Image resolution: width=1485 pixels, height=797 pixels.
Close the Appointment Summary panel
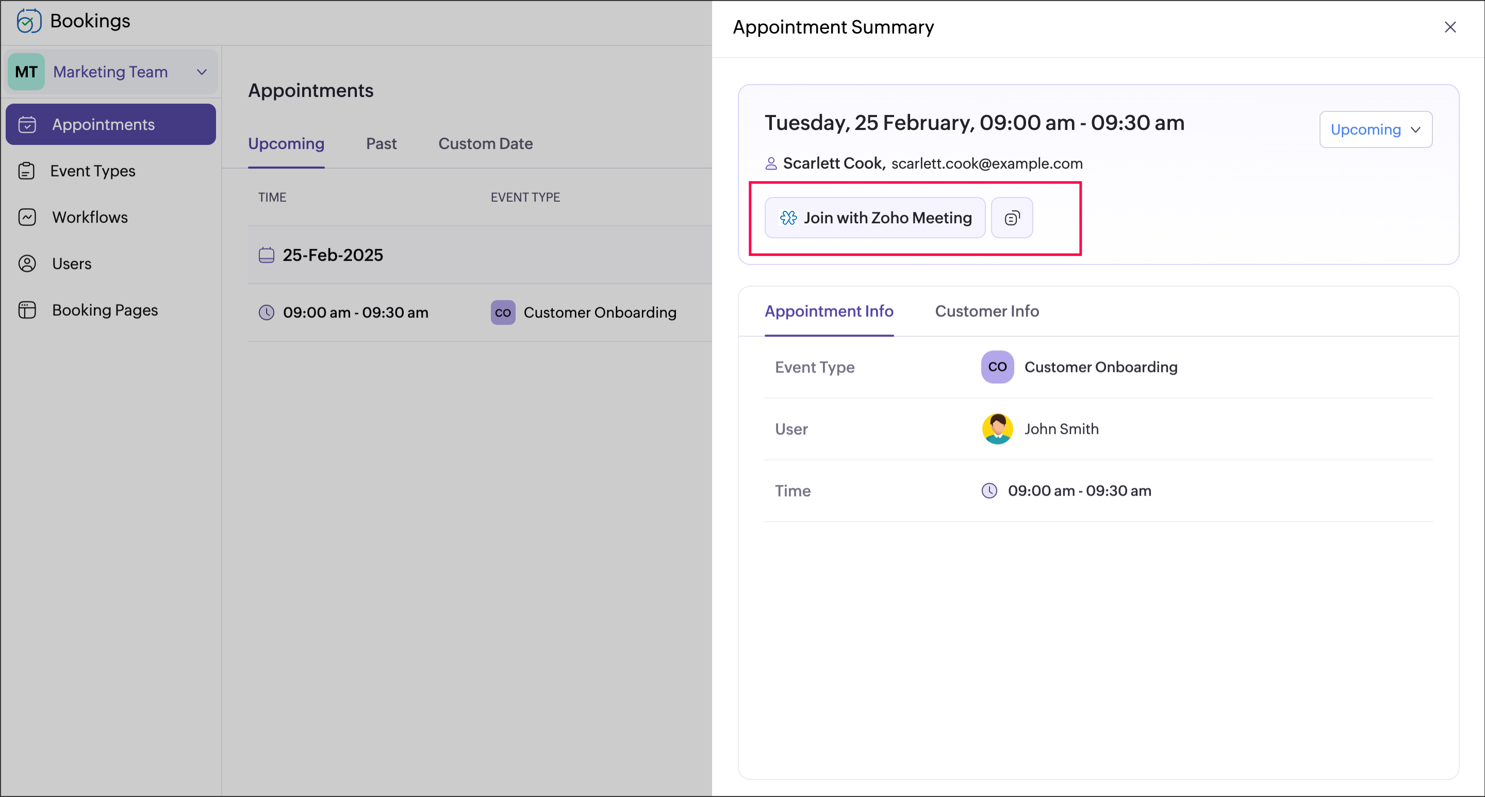pyautogui.click(x=1450, y=27)
